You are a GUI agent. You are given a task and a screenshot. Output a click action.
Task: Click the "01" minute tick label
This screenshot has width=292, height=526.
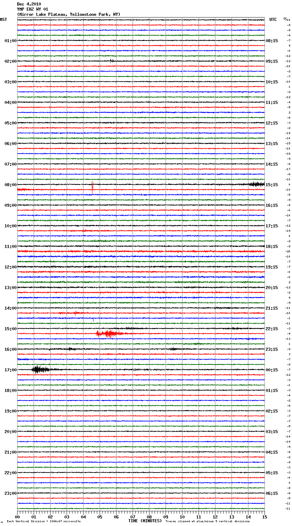click(x=34, y=517)
